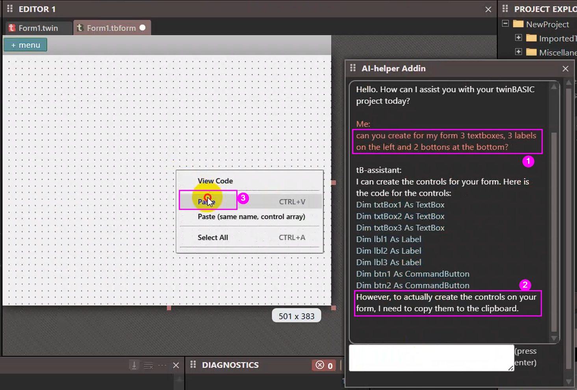577x390 pixels.
Task: Click the form icon on Form1.tbform tab
Action: 80,28
